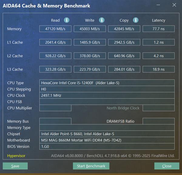Click the Memory row label
The height and width of the screenshot is (175, 182).
(14, 29)
